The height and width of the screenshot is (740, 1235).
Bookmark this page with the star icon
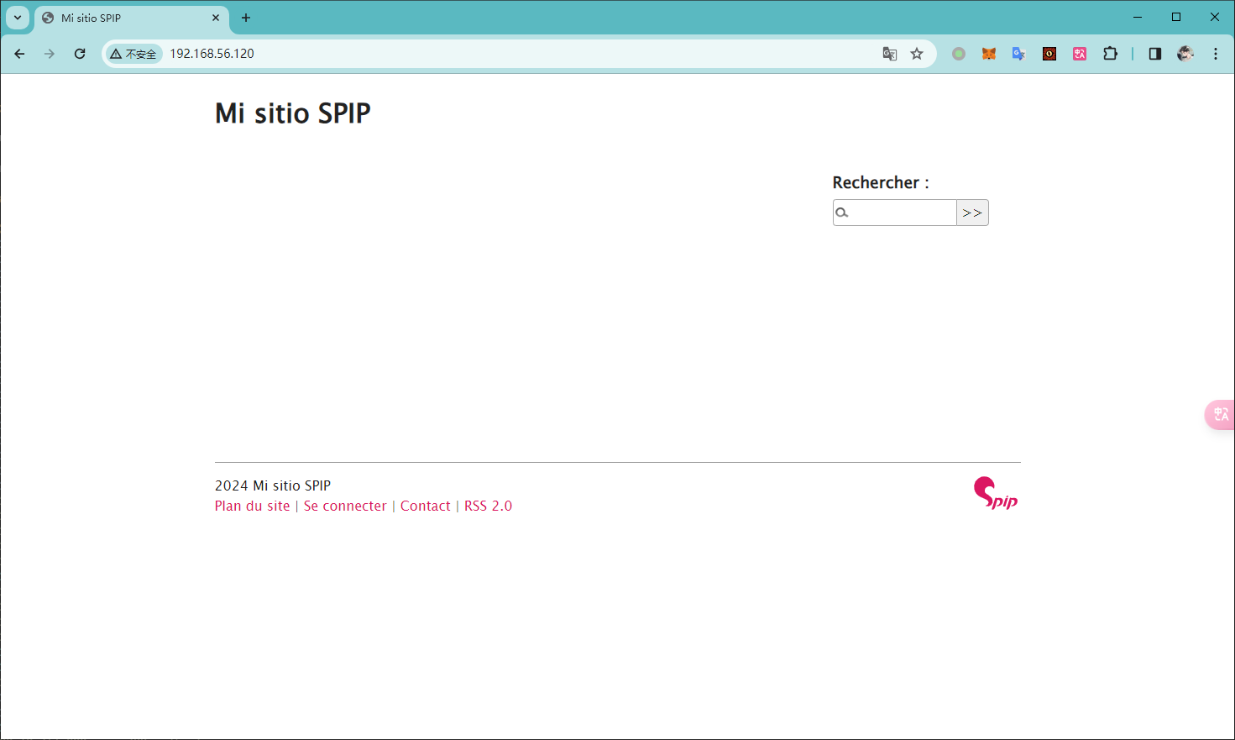point(917,54)
